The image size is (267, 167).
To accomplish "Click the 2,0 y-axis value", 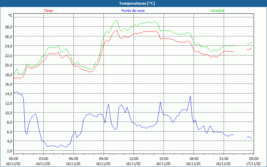I will 9,151.
